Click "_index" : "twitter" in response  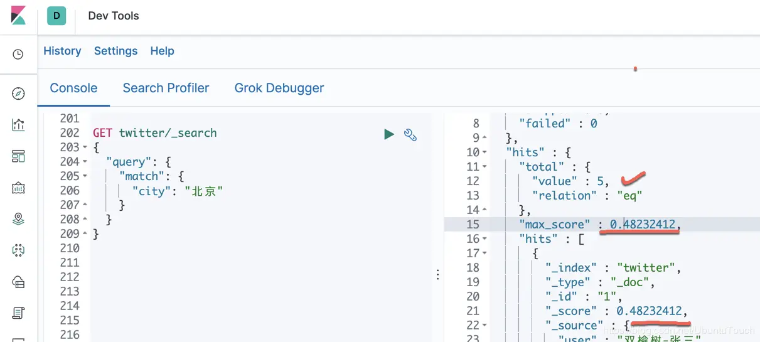click(613, 268)
